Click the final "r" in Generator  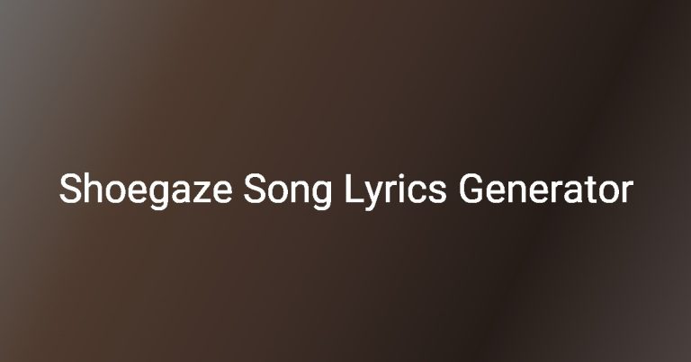pos(627,192)
